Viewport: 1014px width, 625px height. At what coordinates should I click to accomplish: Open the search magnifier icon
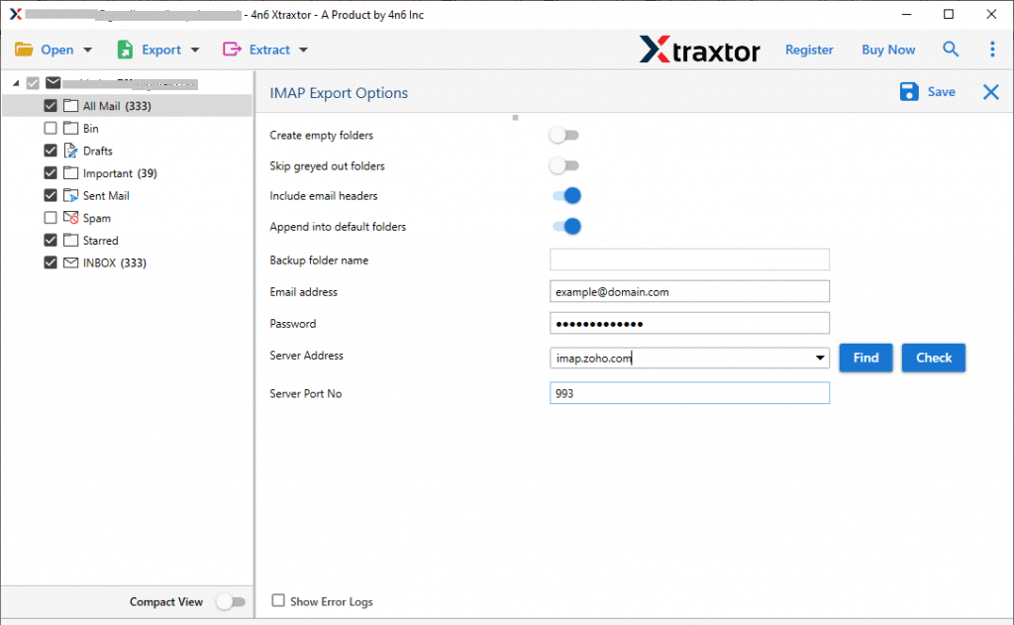pyautogui.click(x=950, y=50)
